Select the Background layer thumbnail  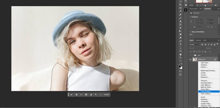click(x=195, y=60)
